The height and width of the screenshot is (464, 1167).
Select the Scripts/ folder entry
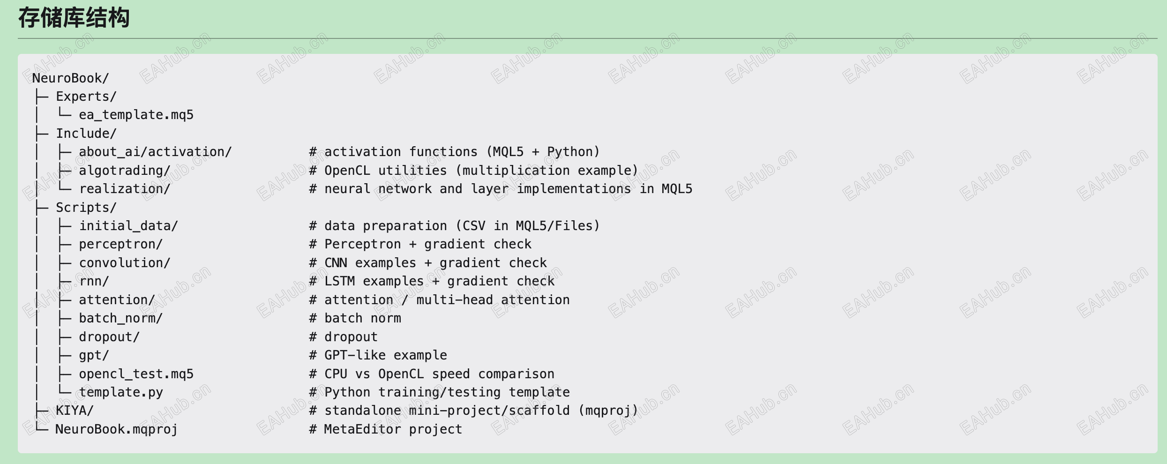tap(86, 208)
